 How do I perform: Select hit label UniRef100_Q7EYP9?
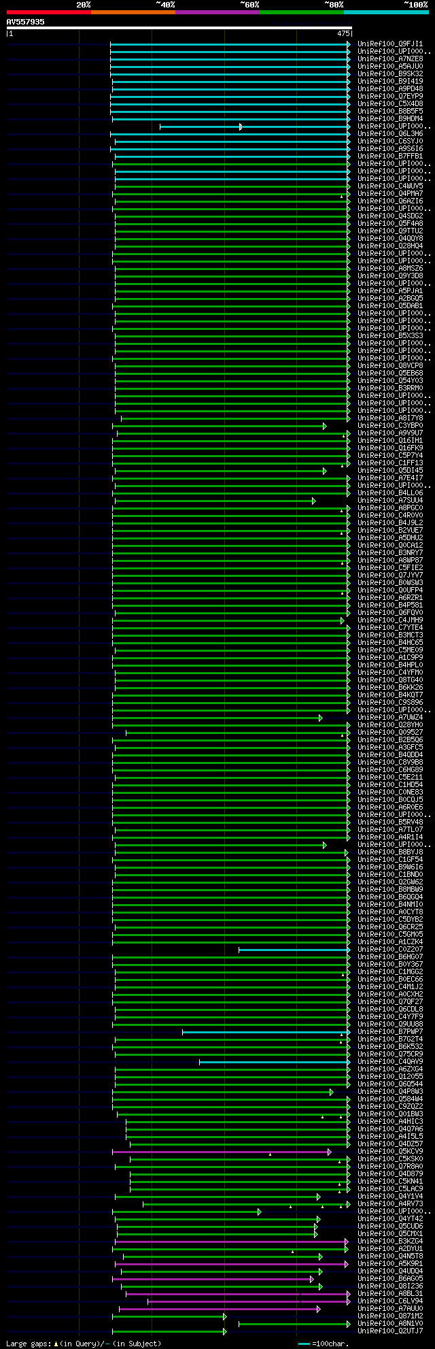390,97
